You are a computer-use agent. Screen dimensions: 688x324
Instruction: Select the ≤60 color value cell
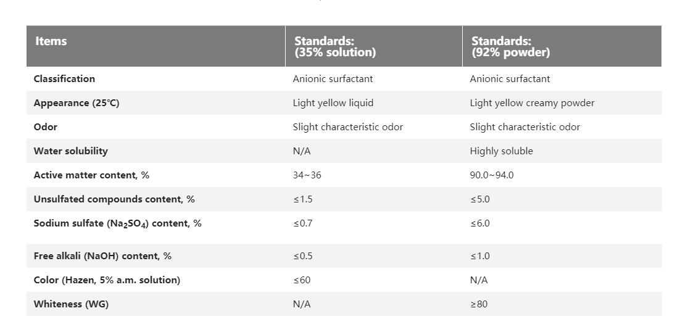(302, 280)
